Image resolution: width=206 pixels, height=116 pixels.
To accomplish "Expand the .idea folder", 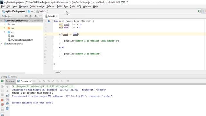I will click(5, 24).
